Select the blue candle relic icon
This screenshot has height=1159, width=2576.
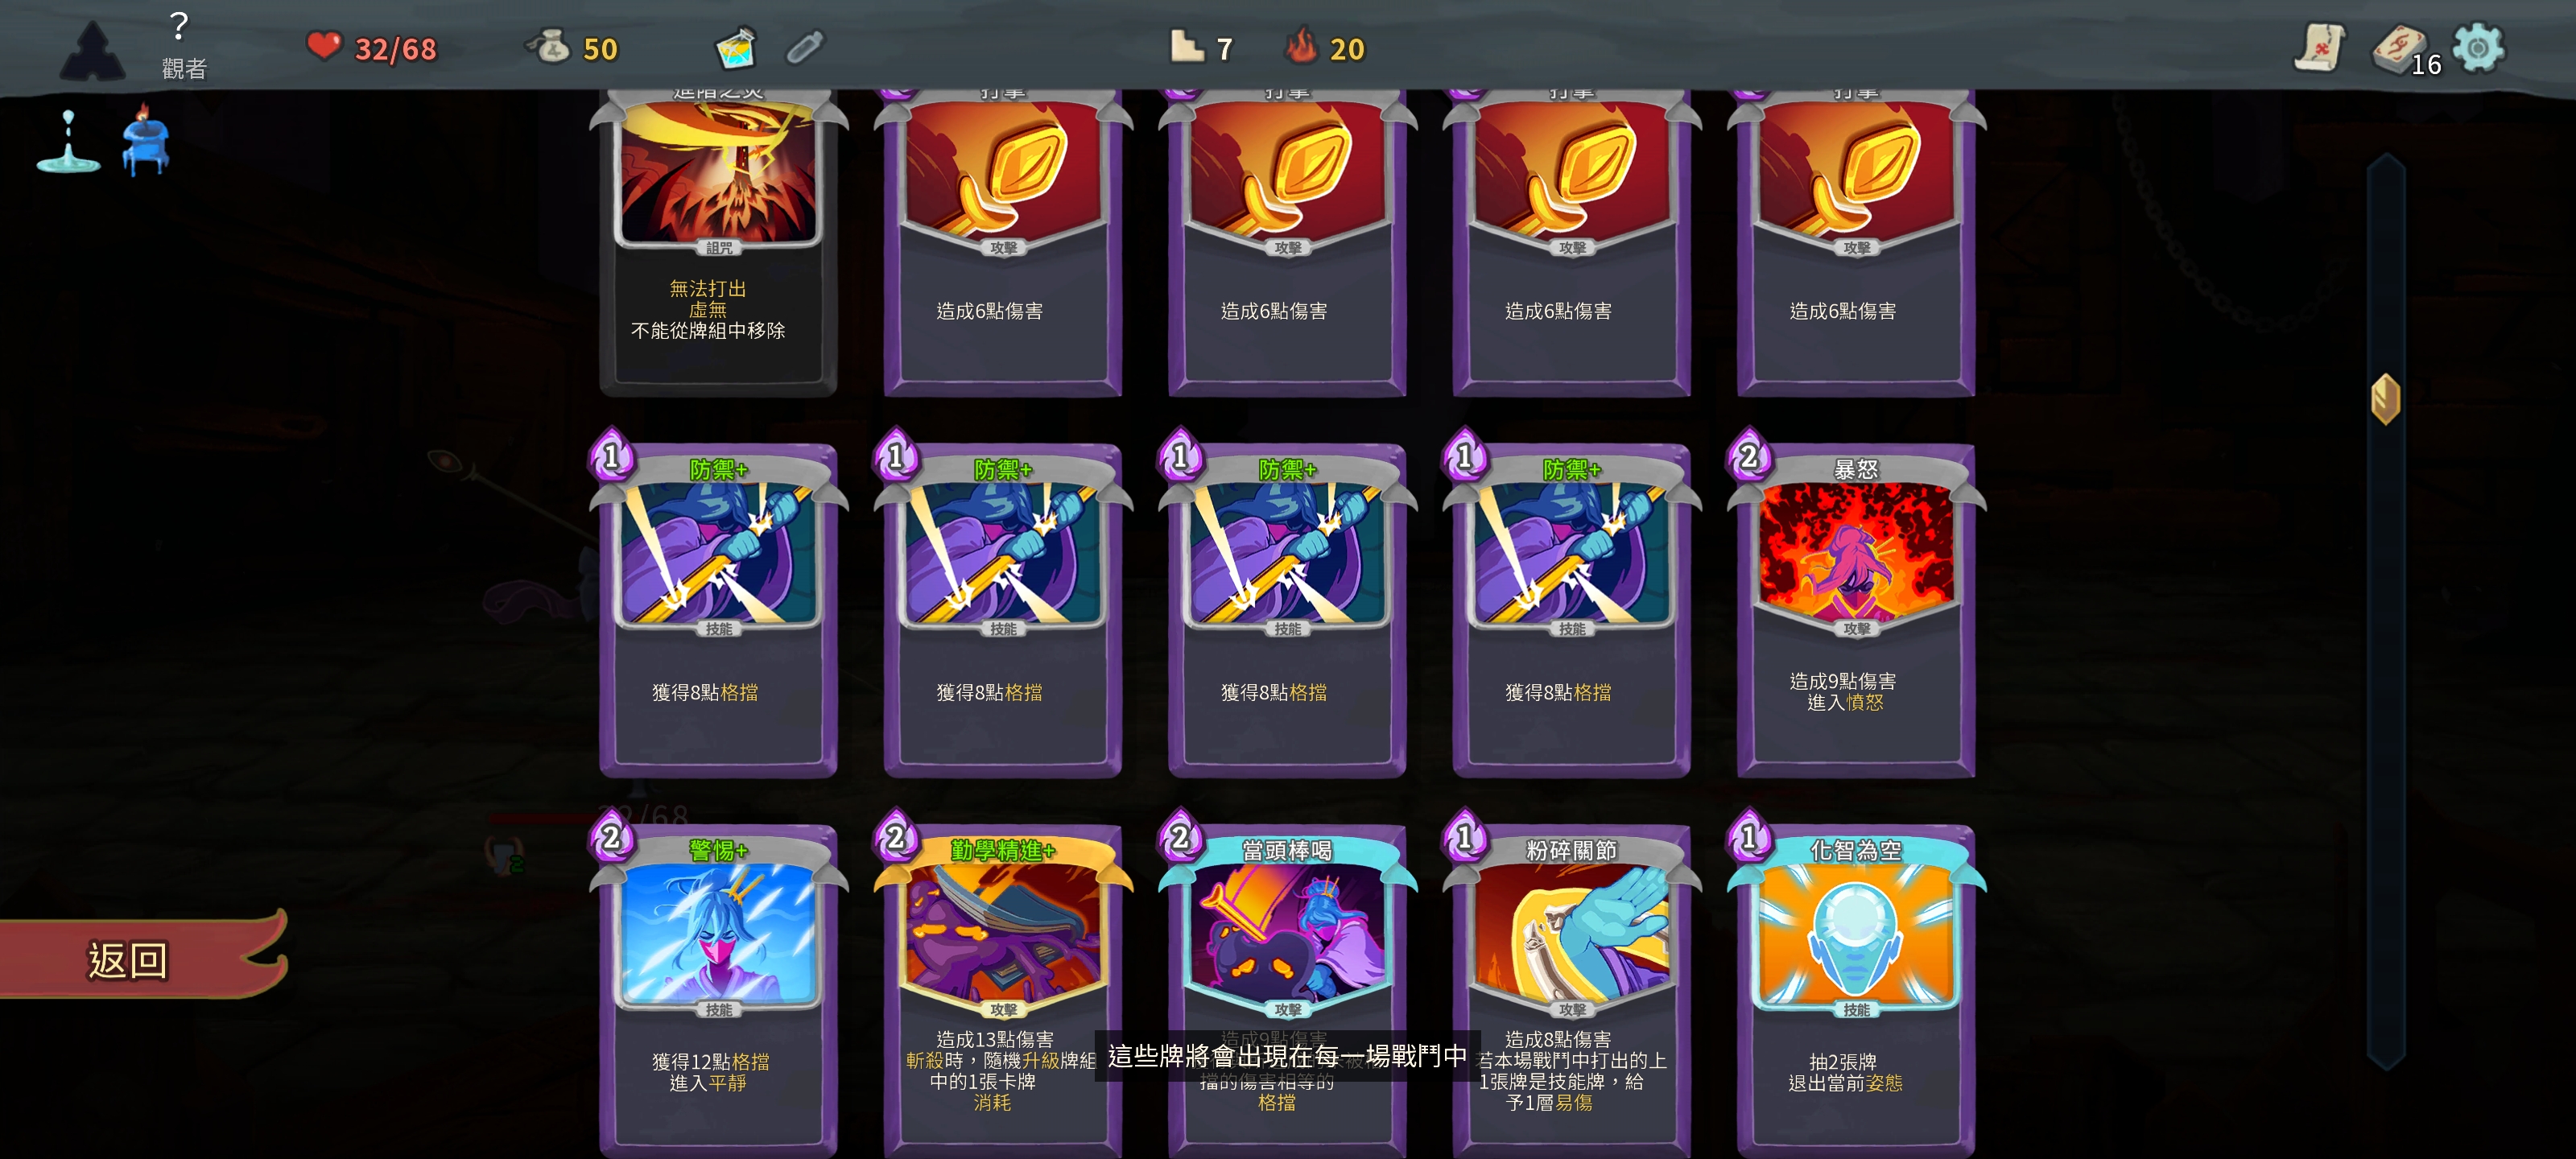tap(145, 141)
